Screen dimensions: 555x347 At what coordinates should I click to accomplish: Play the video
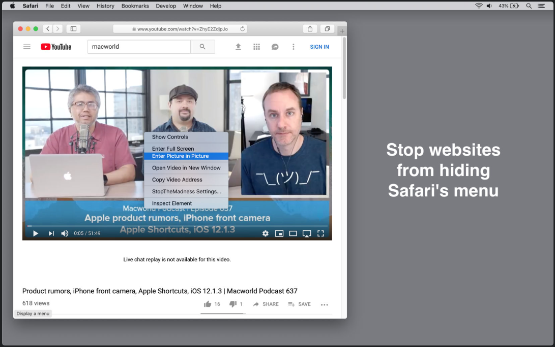point(36,233)
